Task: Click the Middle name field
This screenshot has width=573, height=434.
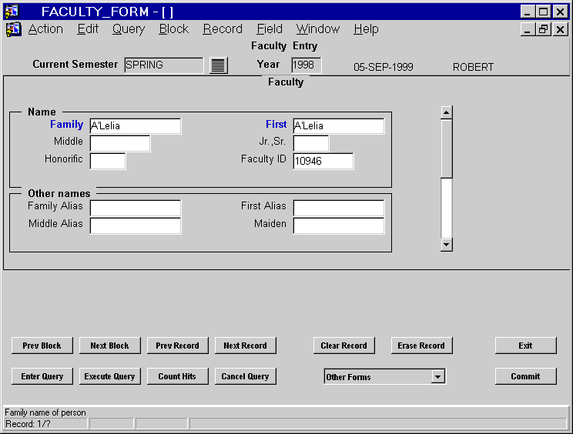Action: tap(120, 143)
